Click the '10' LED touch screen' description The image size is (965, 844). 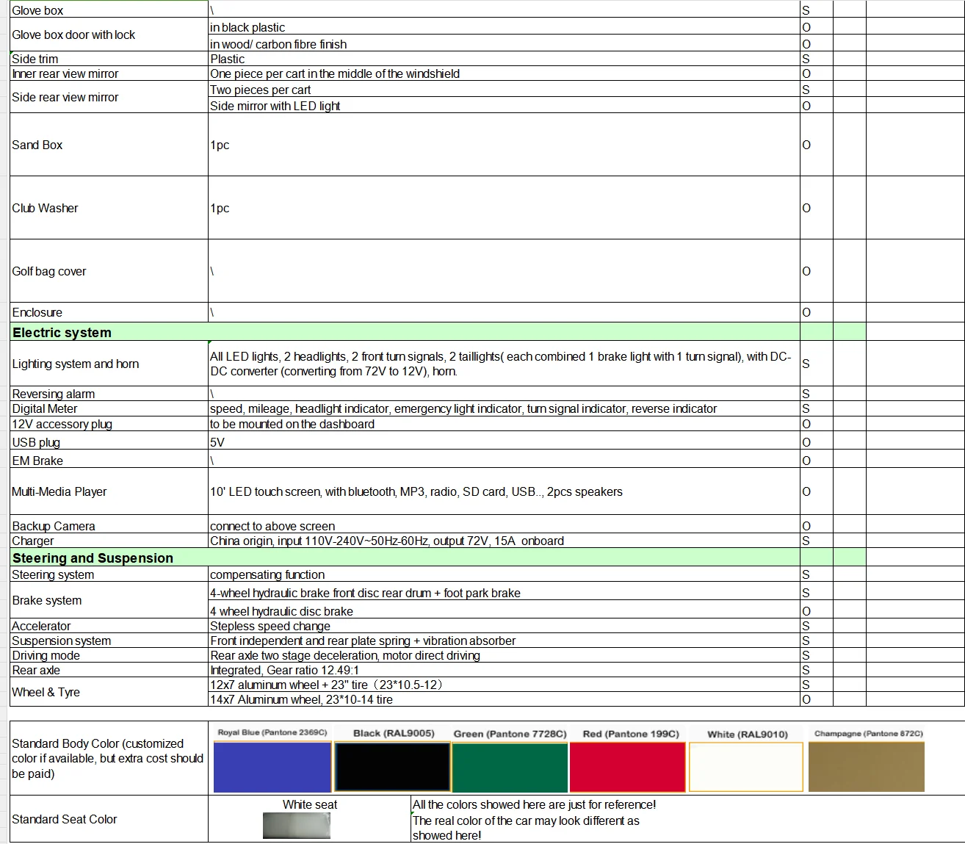pyautogui.click(x=504, y=491)
